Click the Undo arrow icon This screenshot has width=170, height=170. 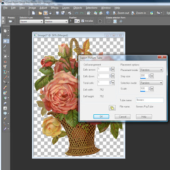pos(76,13)
